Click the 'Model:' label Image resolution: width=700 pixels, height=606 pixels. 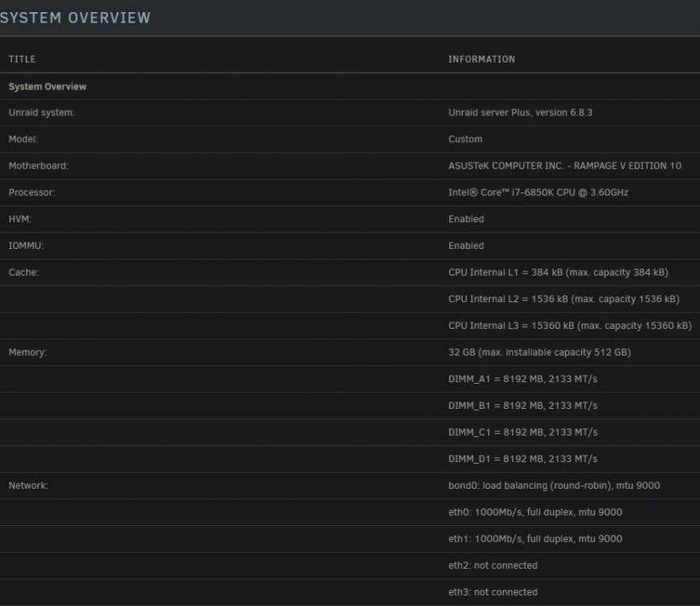[x=23, y=139]
